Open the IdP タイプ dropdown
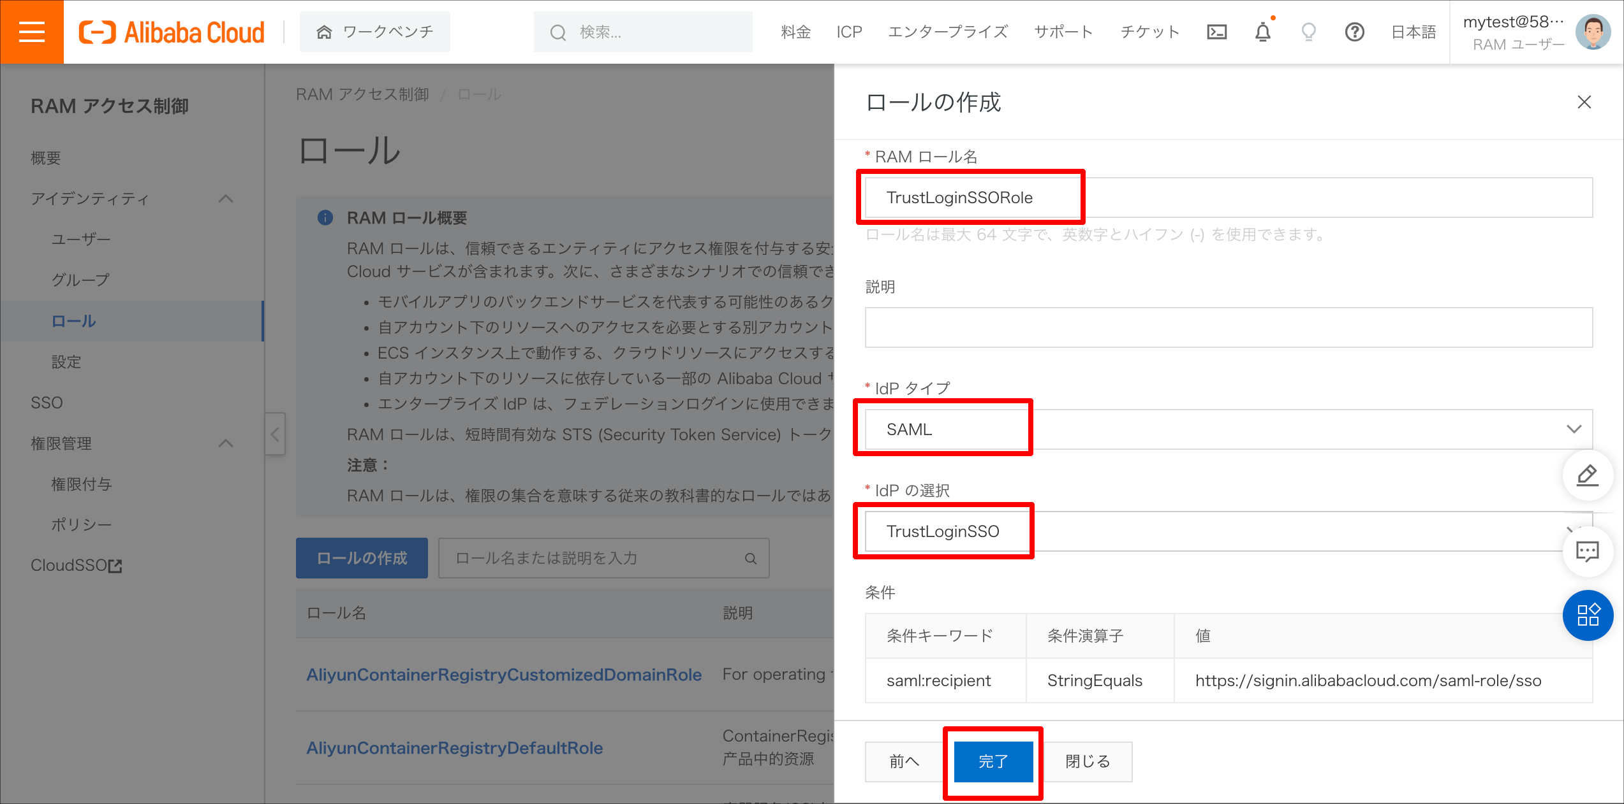 [1574, 428]
